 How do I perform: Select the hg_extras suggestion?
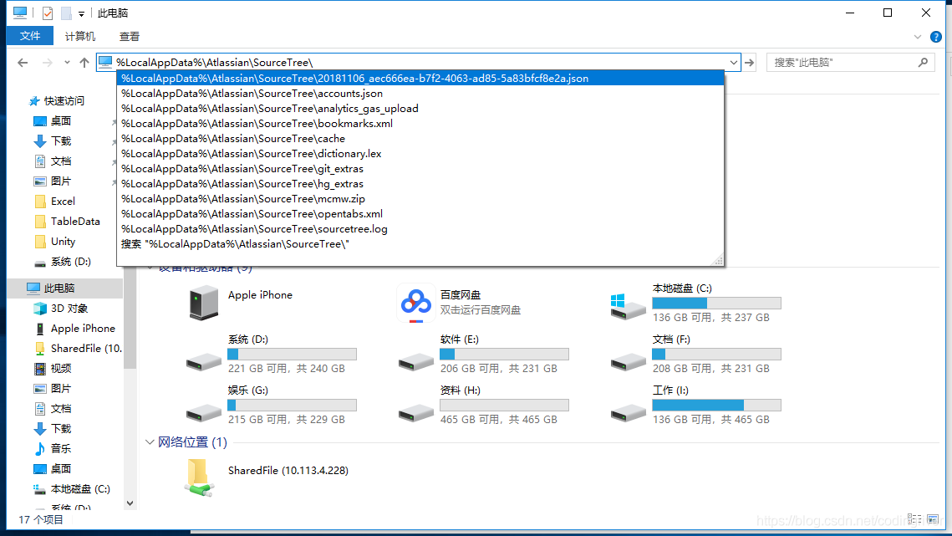point(420,183)
